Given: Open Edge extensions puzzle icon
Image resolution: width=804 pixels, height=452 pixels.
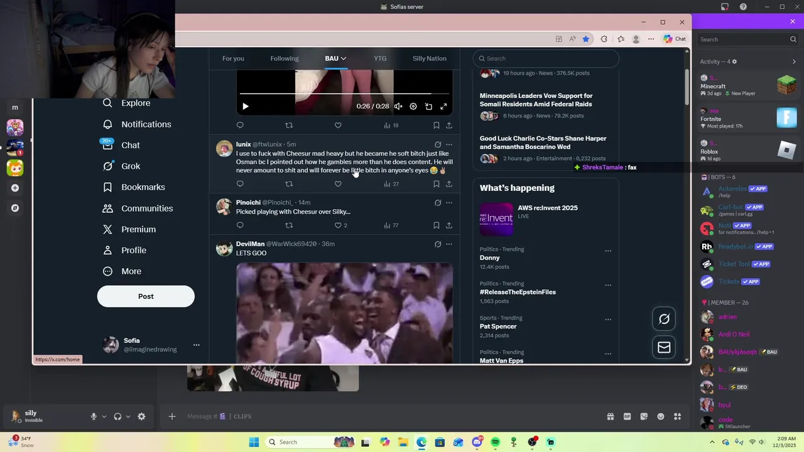Looking at the screenshot, I should 604,39.
